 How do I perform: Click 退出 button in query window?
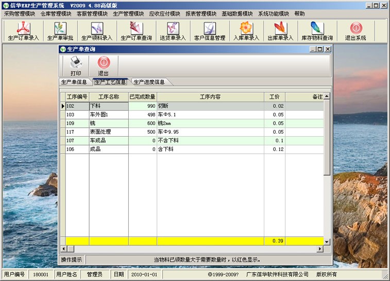point(104,67)
